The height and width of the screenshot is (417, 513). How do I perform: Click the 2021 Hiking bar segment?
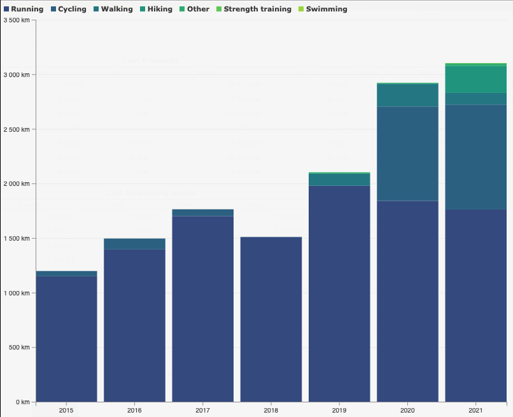click(475, 79)
